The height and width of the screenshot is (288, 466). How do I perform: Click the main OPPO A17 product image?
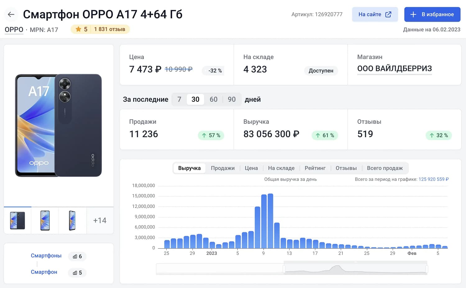click(x=58, y=125)
